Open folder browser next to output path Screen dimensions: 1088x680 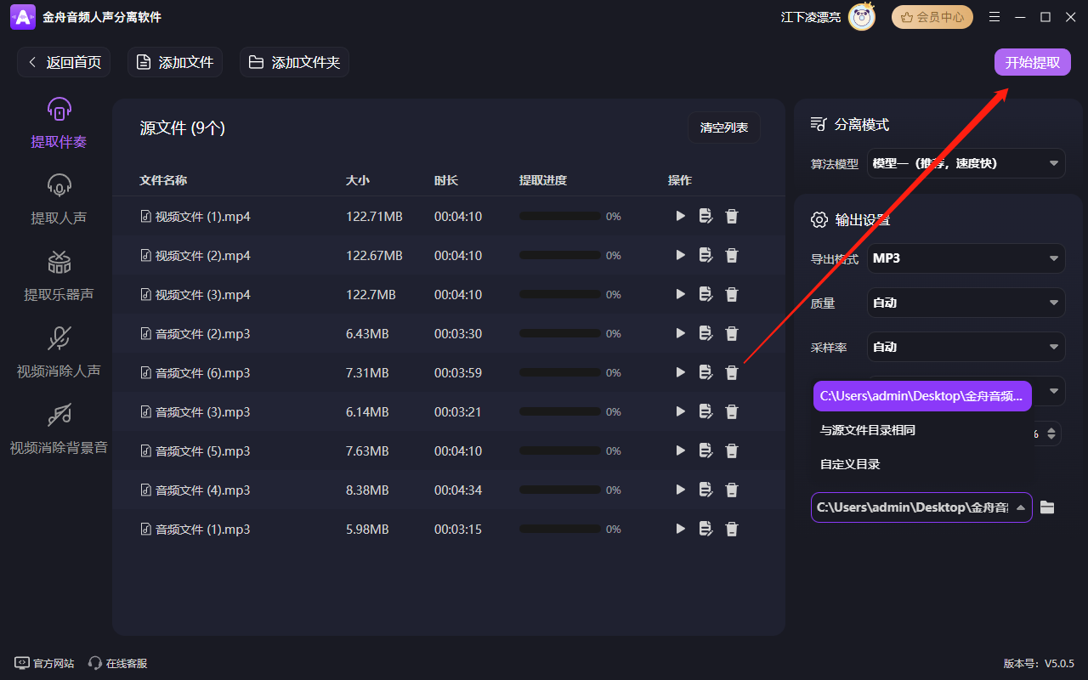[1047, 507]
